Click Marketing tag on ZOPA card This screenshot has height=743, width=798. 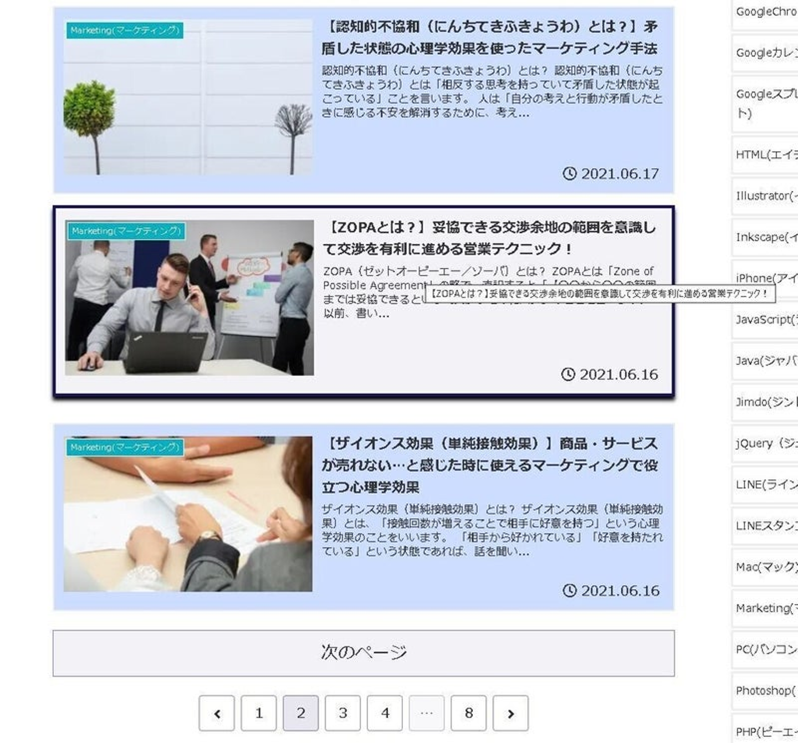pos(126,231)
